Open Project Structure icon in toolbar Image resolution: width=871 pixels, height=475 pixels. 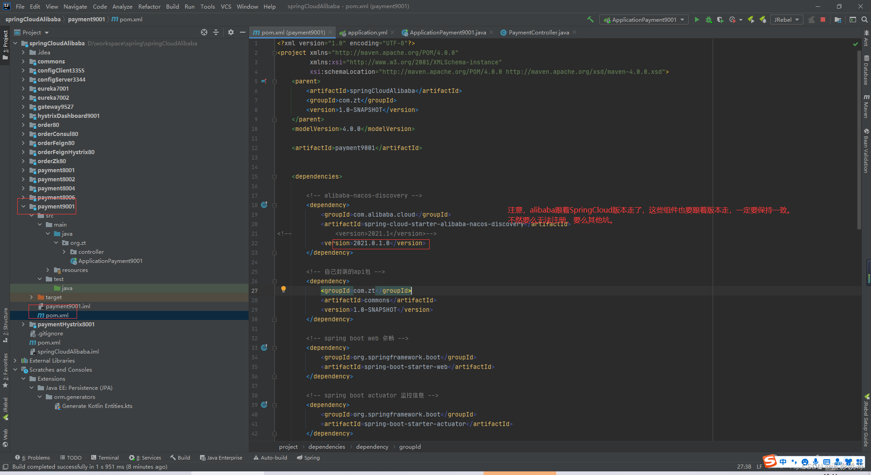pyautogui.click(x=838, y=19)
